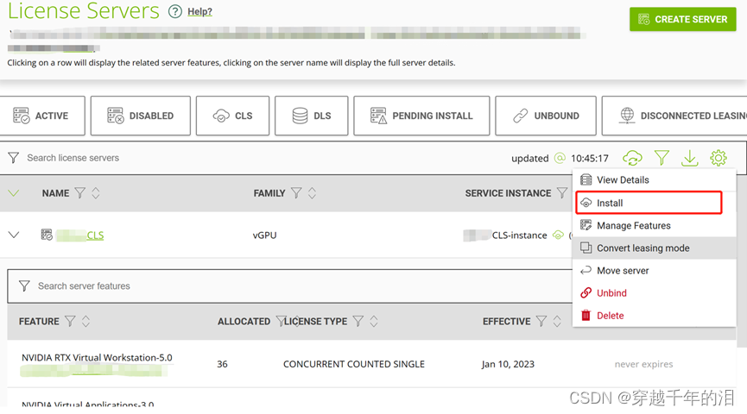The height and width of the screenshot is (414, 747).
Task: Choose Manage Features menu item
Action: (654, 226)
